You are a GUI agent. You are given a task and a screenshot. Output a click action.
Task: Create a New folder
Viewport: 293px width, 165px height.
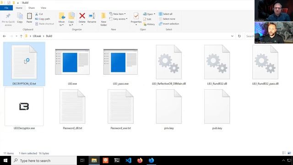(x=103, y=19)
